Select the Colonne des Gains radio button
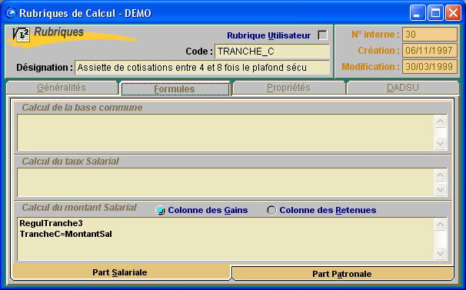Image resolution: width=466 pixels, height=290 pixels. [x=160, y=210]
